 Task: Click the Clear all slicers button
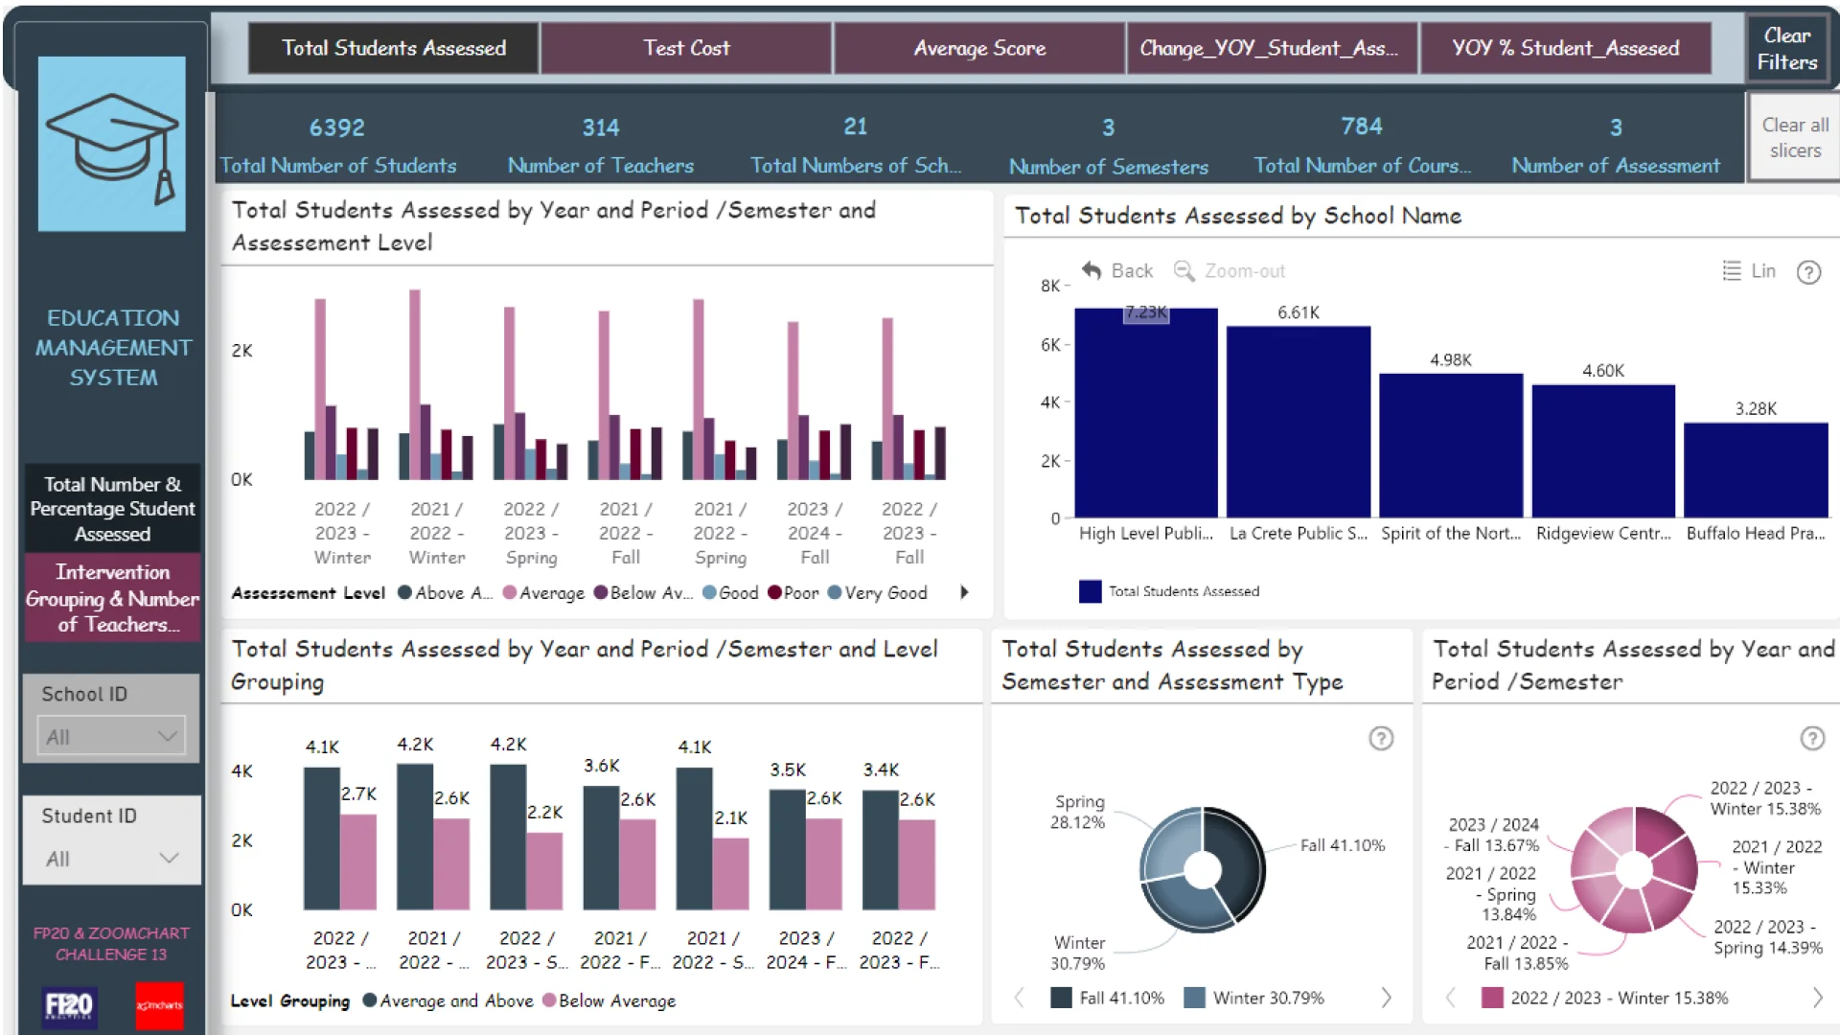pos(1795,137)
